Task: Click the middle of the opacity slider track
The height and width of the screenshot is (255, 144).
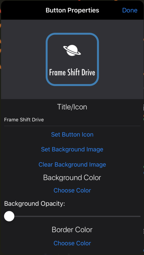Action: point(72,216)
